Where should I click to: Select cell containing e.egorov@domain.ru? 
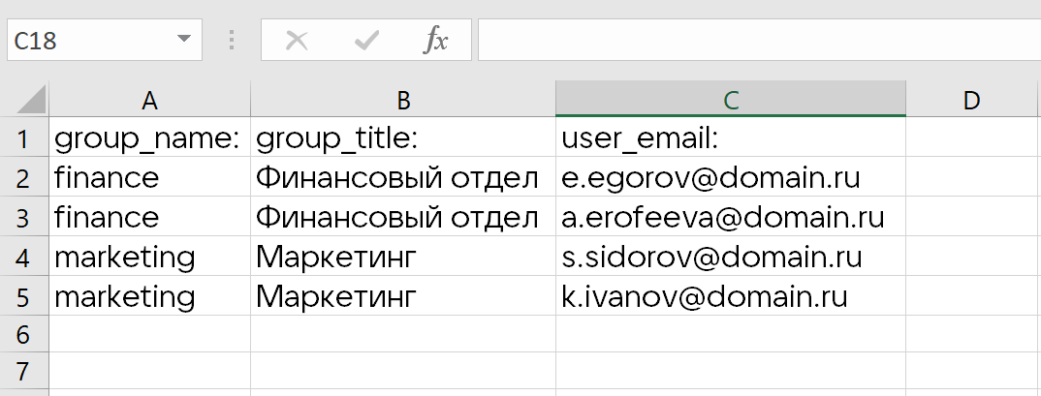[x=731, y=178]
